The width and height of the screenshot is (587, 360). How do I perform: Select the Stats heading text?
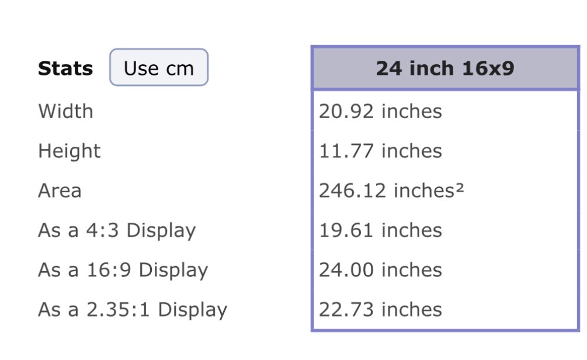(65, 68)
